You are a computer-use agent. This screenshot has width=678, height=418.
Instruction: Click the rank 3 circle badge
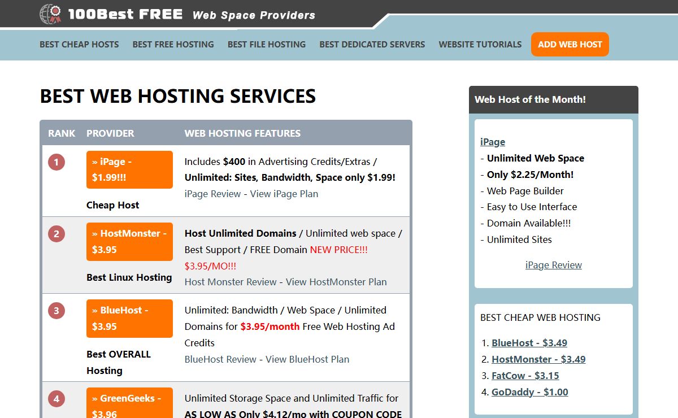[56, 311]
